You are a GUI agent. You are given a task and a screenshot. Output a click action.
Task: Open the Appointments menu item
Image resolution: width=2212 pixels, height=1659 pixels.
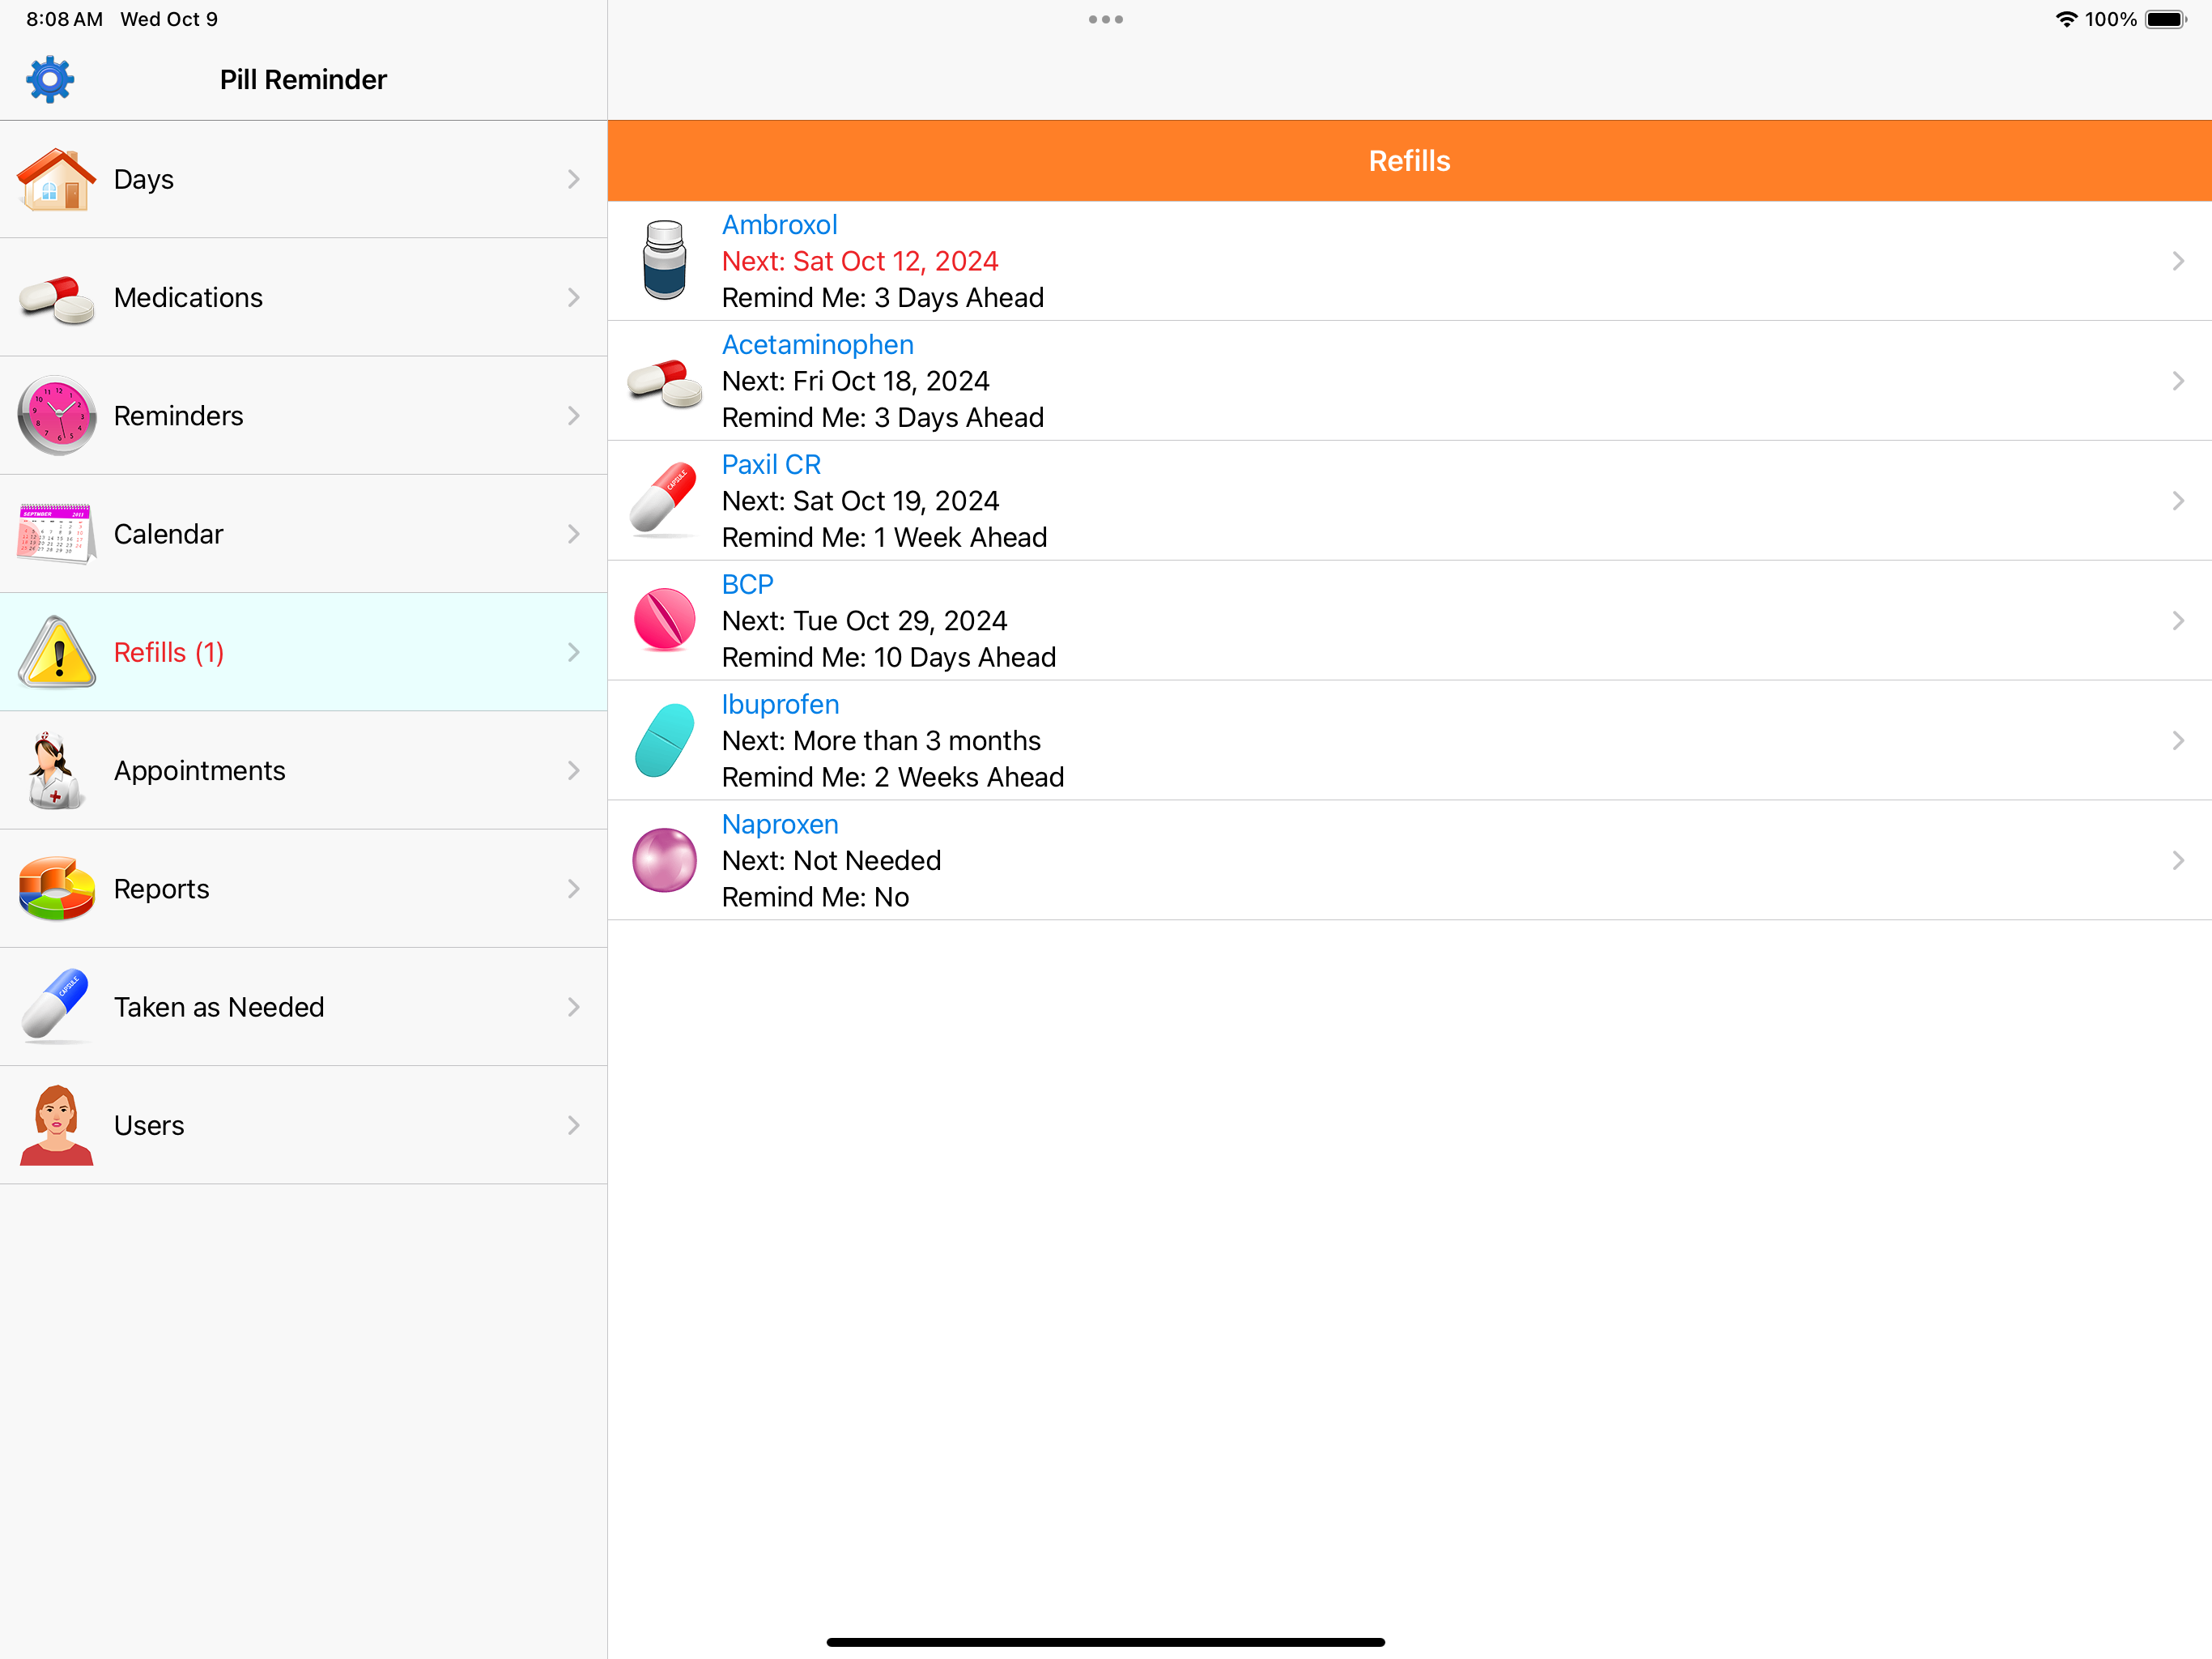303,770
